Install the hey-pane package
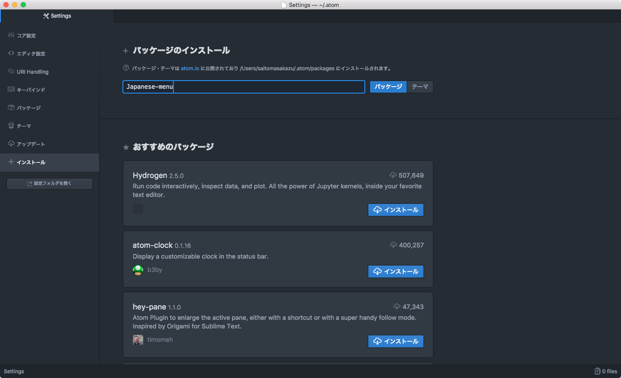 click(x=396, y=341)
